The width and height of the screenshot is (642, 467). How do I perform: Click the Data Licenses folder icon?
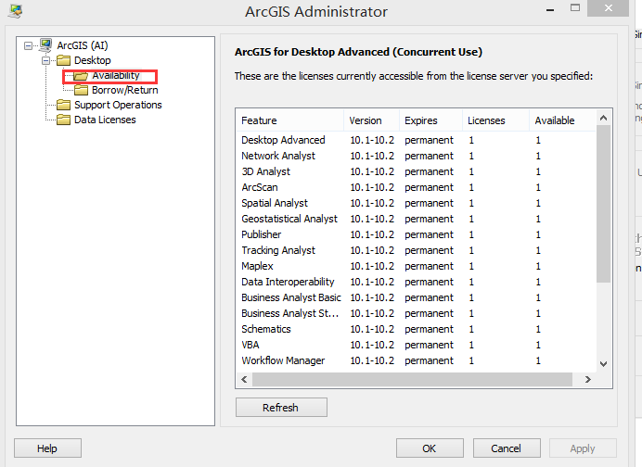click(x=63, y=120)
